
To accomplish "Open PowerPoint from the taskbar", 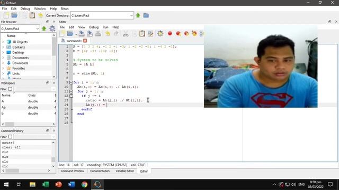I will click(58, 184).
